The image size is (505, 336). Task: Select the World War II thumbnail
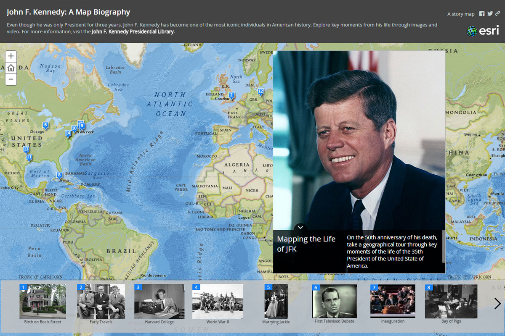(218, 301)
